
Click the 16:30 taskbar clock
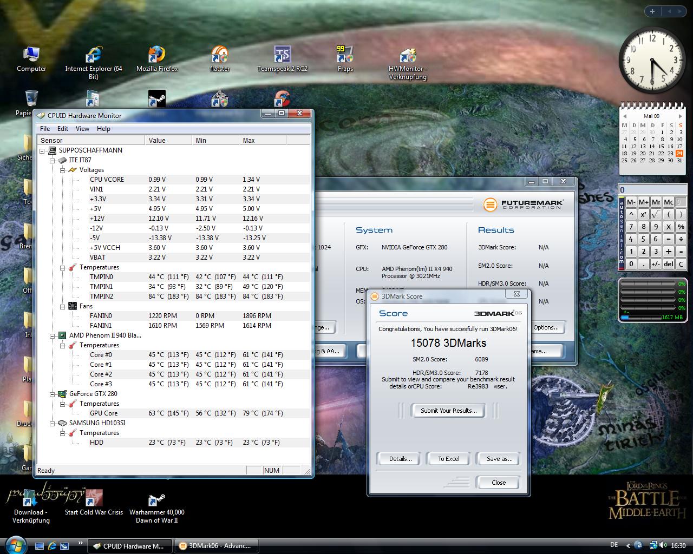point(678,546)
